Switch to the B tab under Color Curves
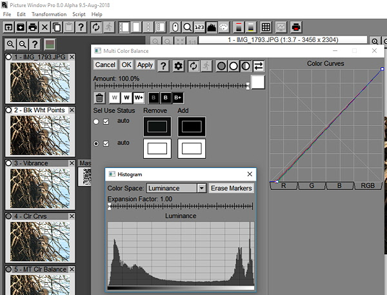The image size is (387, 295). pos(340,186)
